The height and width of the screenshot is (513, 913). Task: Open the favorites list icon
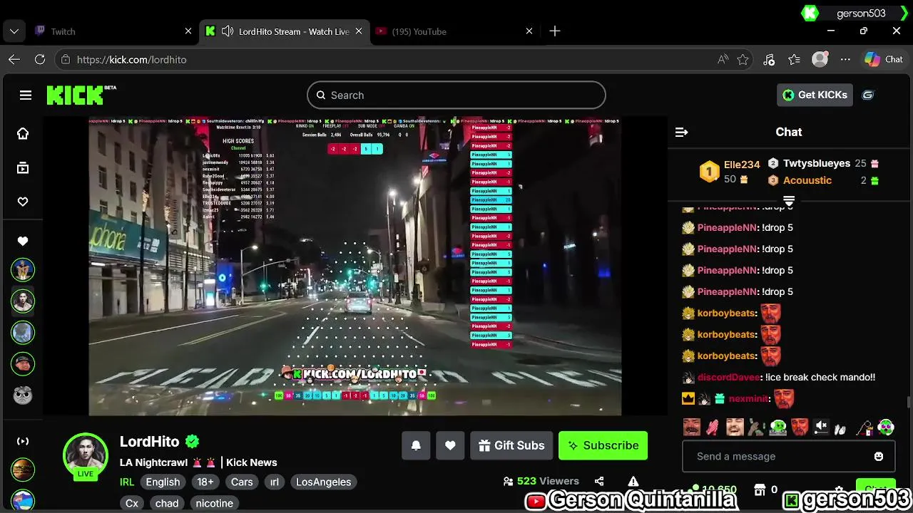[795, 60]
